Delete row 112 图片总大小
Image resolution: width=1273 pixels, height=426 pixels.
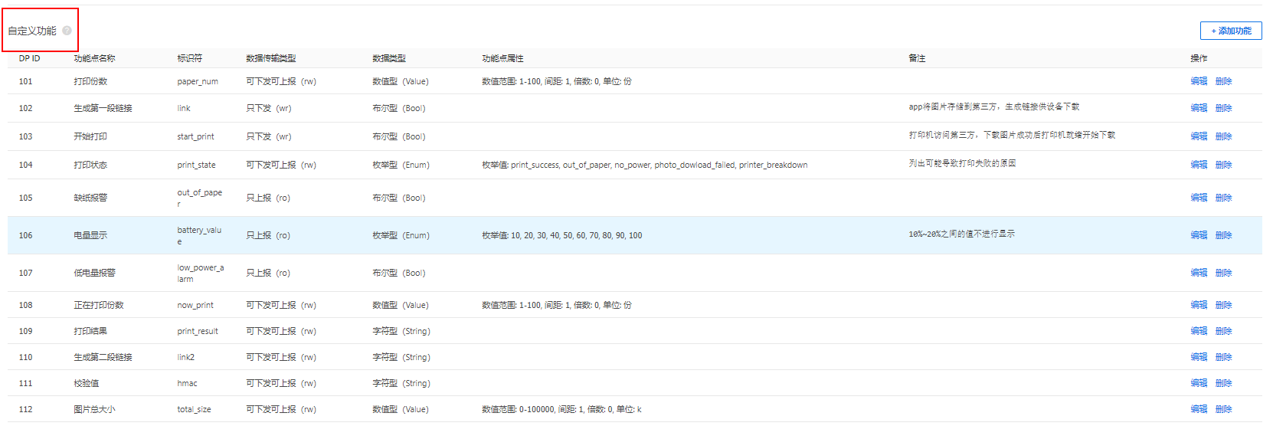1223,409
